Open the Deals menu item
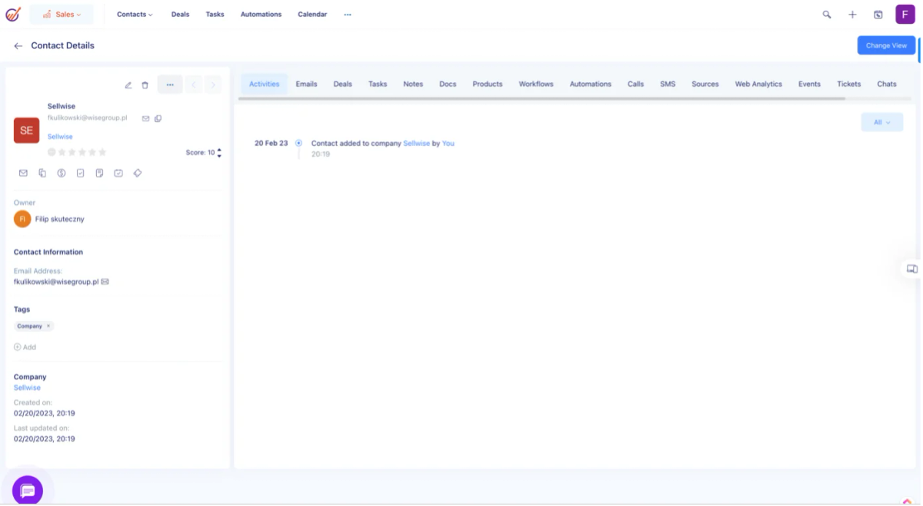This screenshot has height=506, width=923. point(180,15)
